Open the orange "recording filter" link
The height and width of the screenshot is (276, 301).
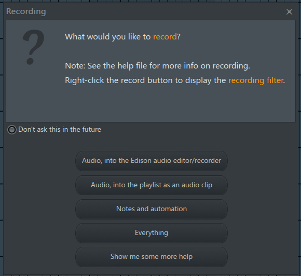pos(256,80)
